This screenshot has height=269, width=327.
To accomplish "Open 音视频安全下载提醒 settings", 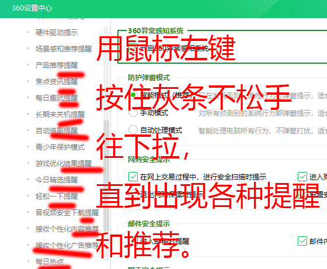I will pos(67,212).
